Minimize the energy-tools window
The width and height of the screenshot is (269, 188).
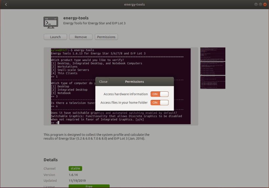256,5
